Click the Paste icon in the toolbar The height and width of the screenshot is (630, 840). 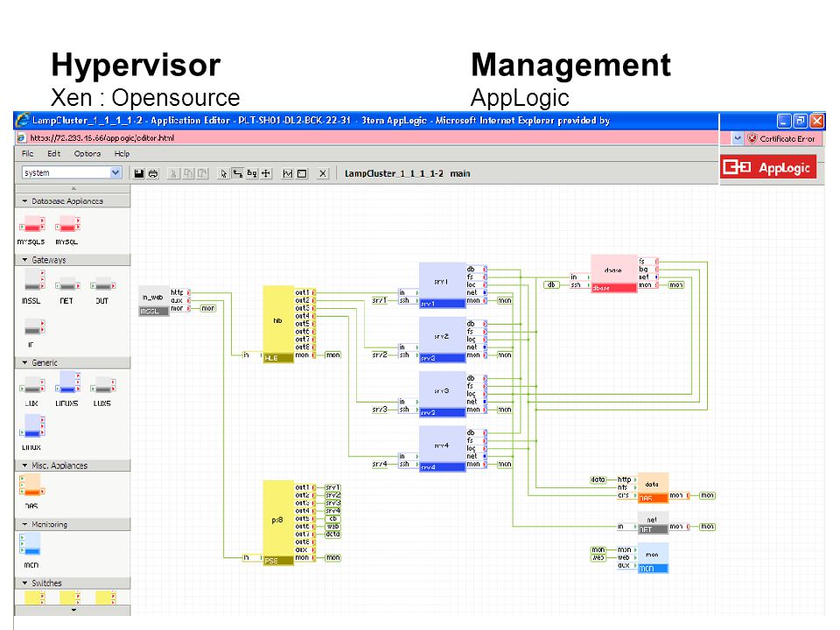coord(202,173)
